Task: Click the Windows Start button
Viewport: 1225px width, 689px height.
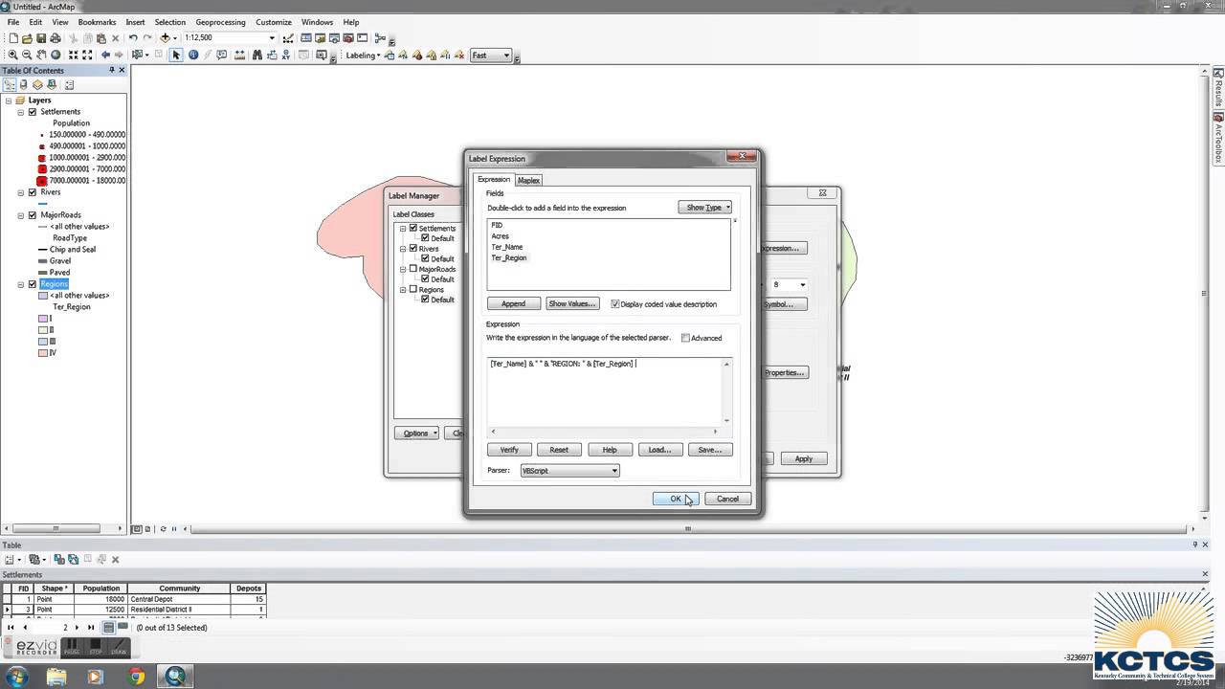Action: tap(16, 677)
